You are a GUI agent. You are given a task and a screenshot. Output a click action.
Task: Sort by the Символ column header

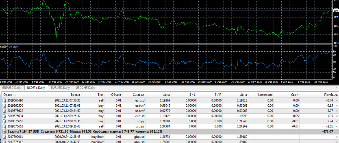click(x=134, y=95)
